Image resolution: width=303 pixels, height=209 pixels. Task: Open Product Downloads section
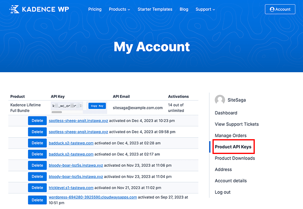point(235,158)
